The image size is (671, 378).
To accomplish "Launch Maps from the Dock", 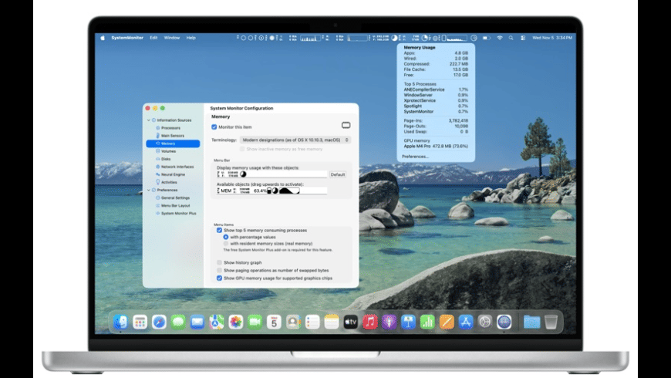I will coord(217,322).
